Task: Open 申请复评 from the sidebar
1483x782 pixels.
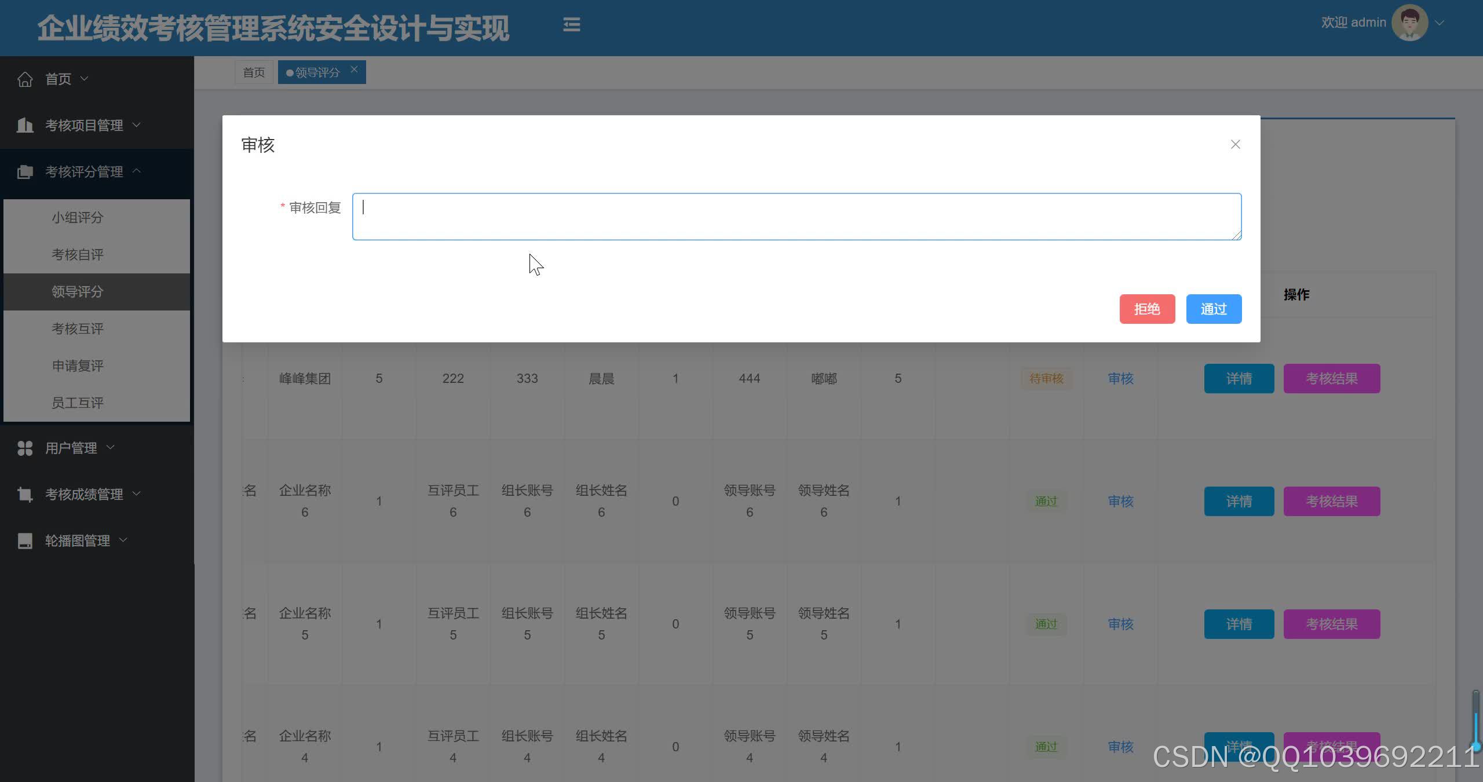Action: 77,366
